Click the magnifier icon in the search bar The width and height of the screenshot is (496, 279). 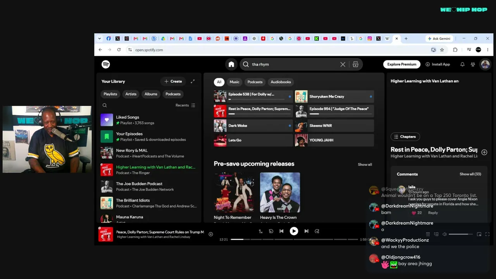coord(246,64)
